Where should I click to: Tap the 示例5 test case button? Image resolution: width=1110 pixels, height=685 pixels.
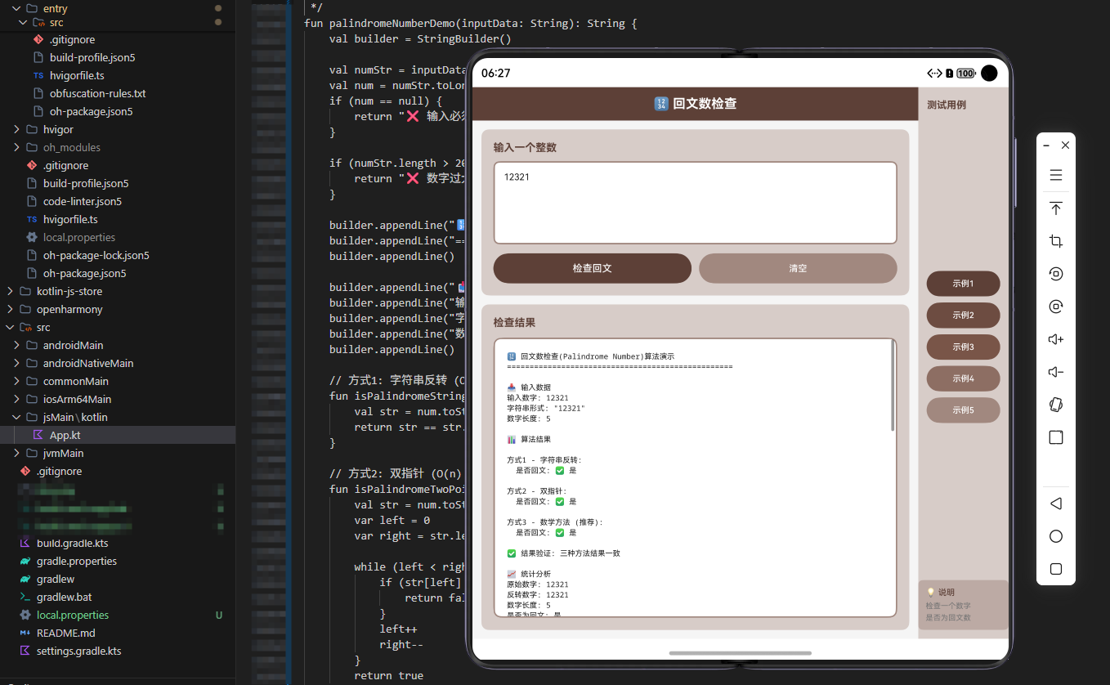963,410
